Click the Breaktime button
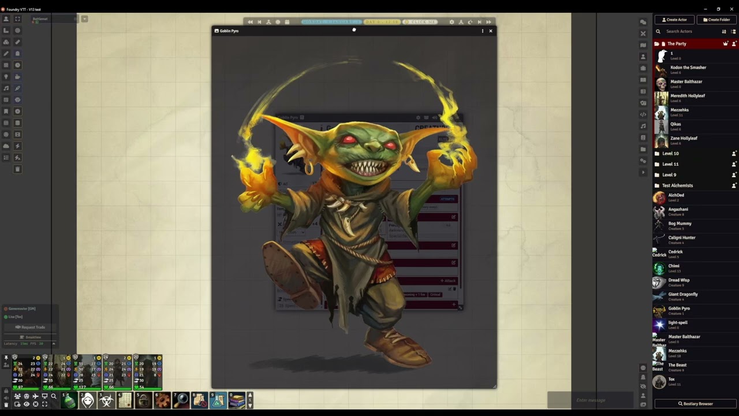This screenshot has height=416, width=739. pos(29,337)
